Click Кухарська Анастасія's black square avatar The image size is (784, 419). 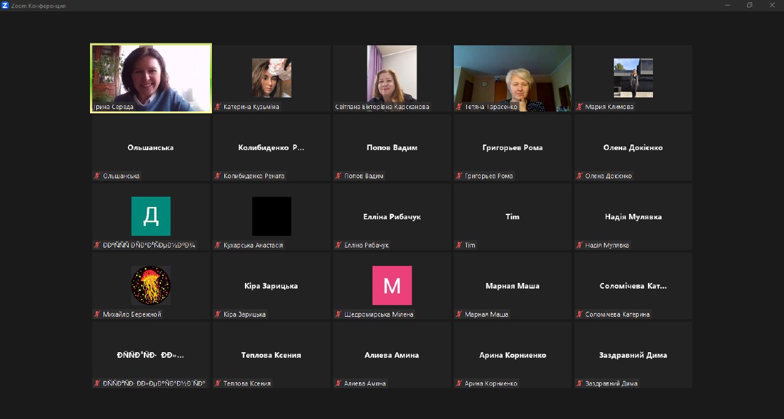271,216
